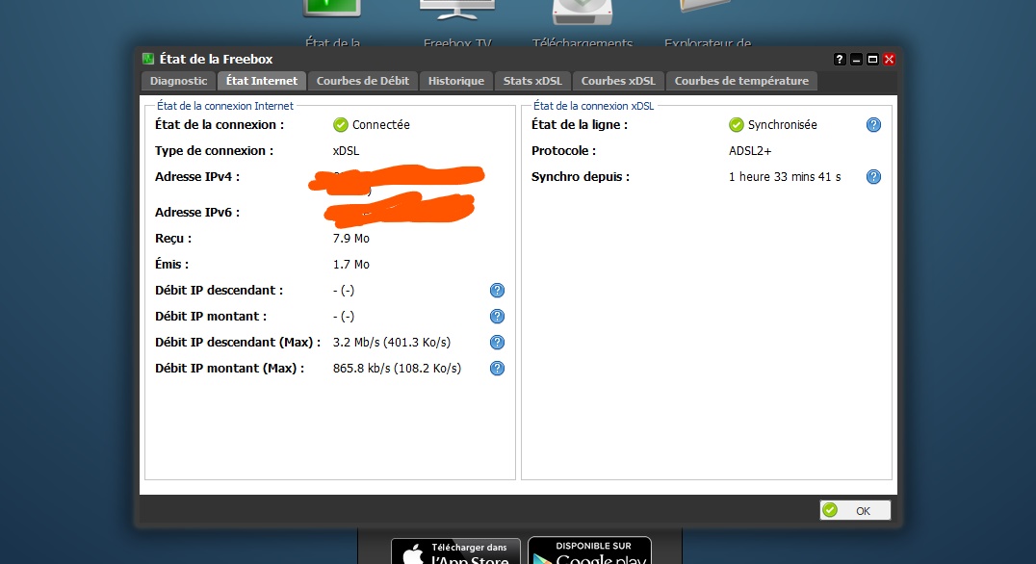Open help for État de la ligne

[873, 125]
